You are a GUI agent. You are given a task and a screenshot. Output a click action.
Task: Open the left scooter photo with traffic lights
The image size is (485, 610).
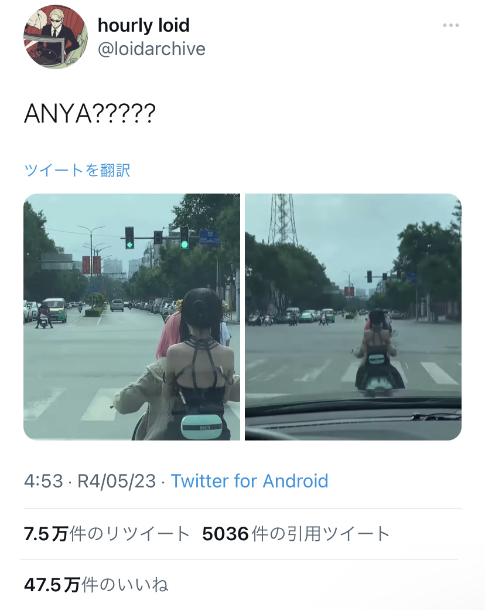(x=132, y=317)
